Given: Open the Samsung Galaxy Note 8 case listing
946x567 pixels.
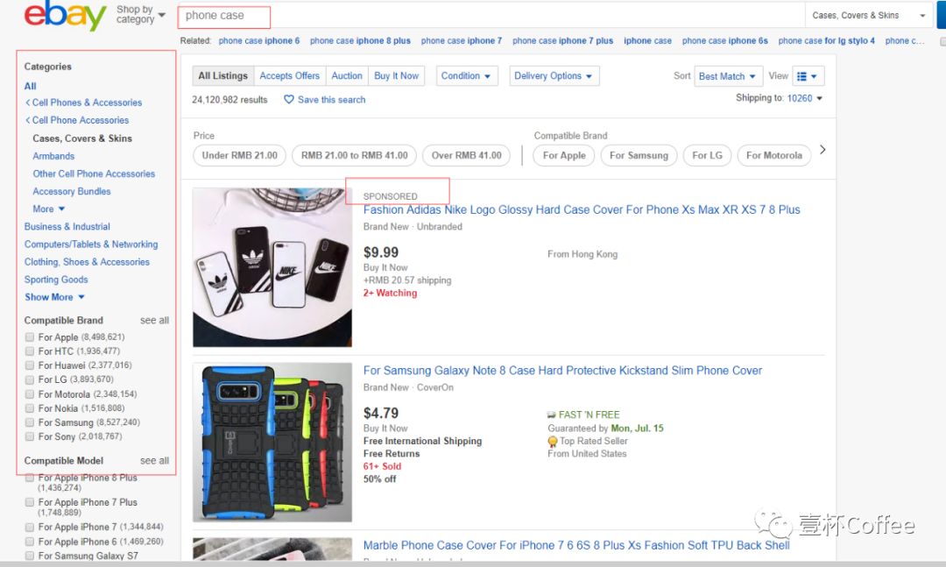Looking at the screenshot, I should (x=562, y=371).
